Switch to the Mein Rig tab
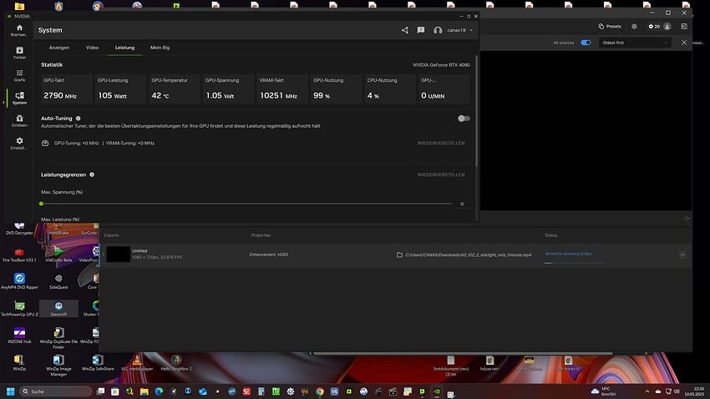The image size is (710, 399). point(160,48)
